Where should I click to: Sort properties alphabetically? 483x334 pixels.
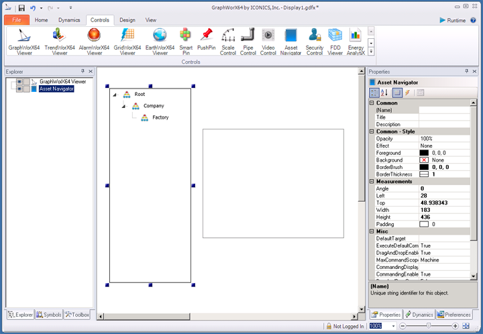click(385, 93)
